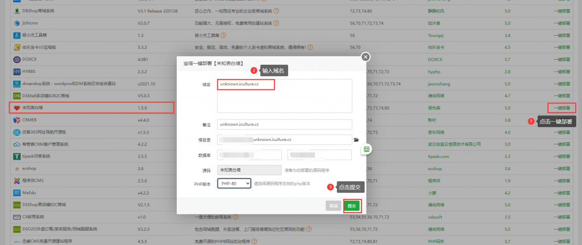The width and height of the screenshot is (582, 245).
Task: Click the DSMall多店铺B2B2C商城 logo icon
Action: pyautogui.click(x=16, y=95)
